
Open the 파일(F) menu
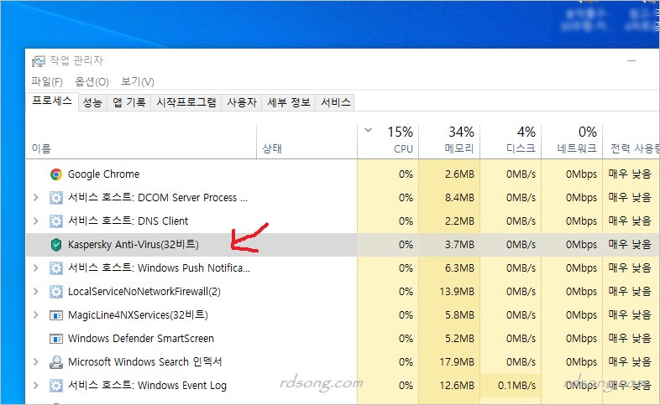pos(47,81)
